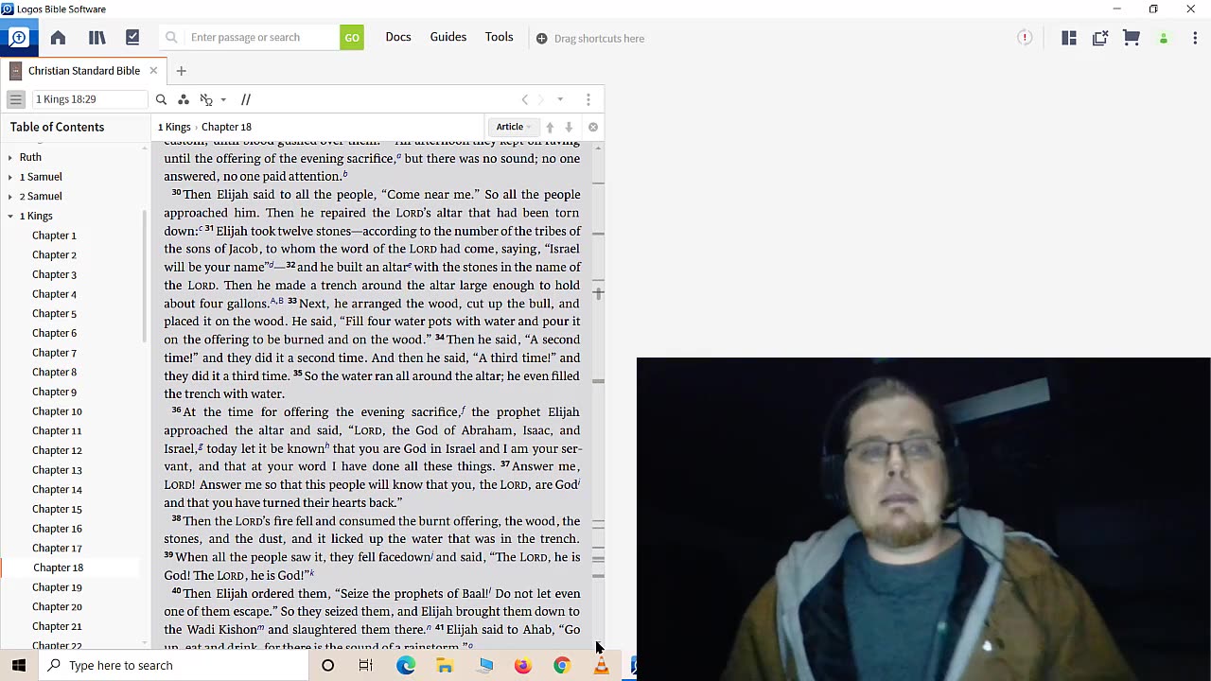
Task: Launch Google Chrome from taskbar
Action: click(562, 665)
